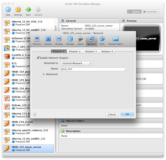
Task: Select Debian_121 VM icon
Action: pos(7,98)
